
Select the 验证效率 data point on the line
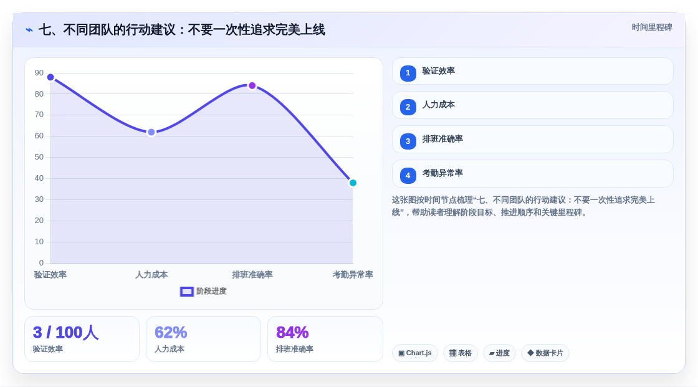tap(50, 77)
